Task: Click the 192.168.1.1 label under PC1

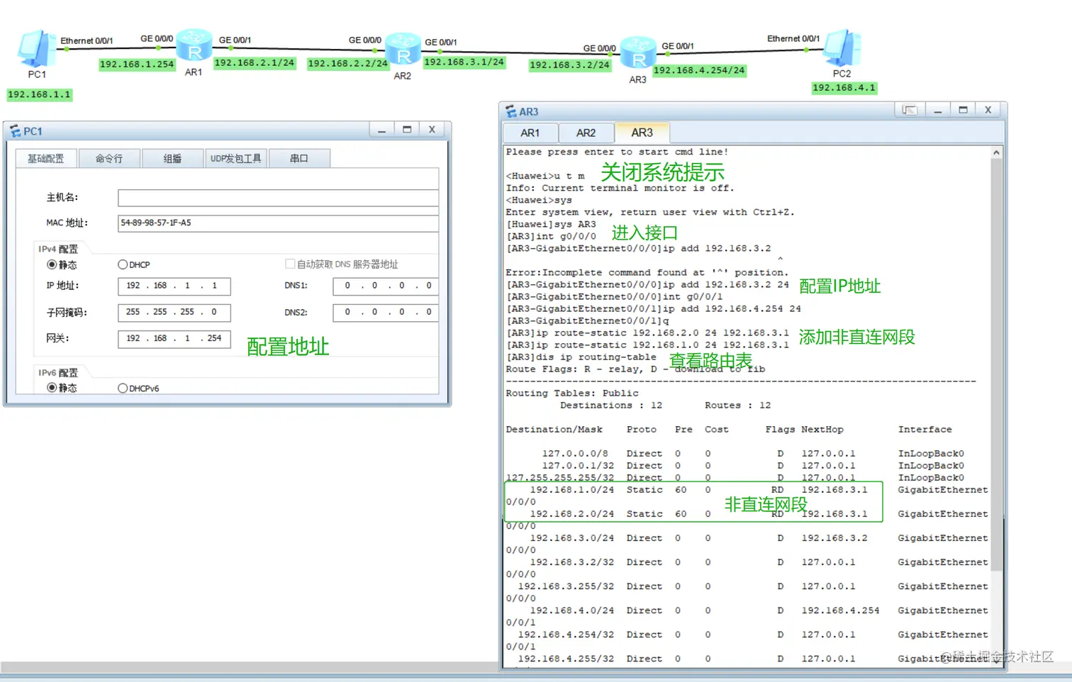Action: click(x=40, y=95)
